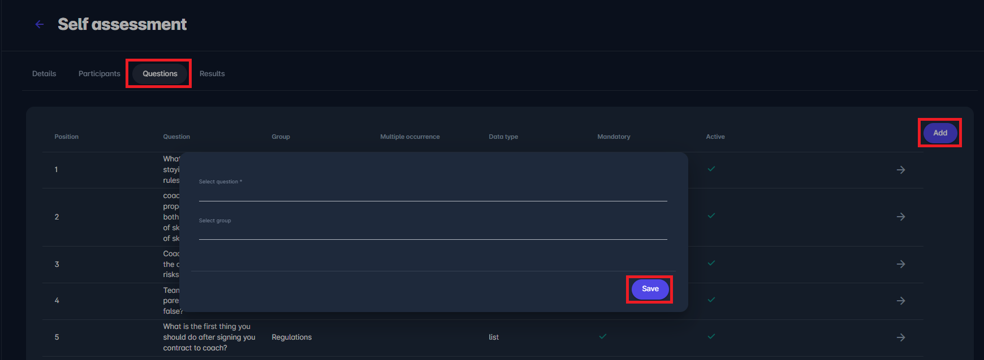
Task: Open row 1 details arrow
Action: (901, 170)
